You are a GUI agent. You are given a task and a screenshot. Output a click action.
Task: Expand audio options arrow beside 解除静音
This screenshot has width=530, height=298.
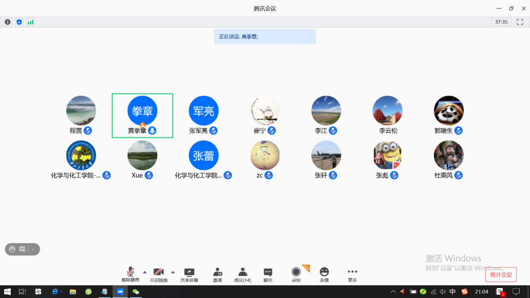[x=145, y=272]
